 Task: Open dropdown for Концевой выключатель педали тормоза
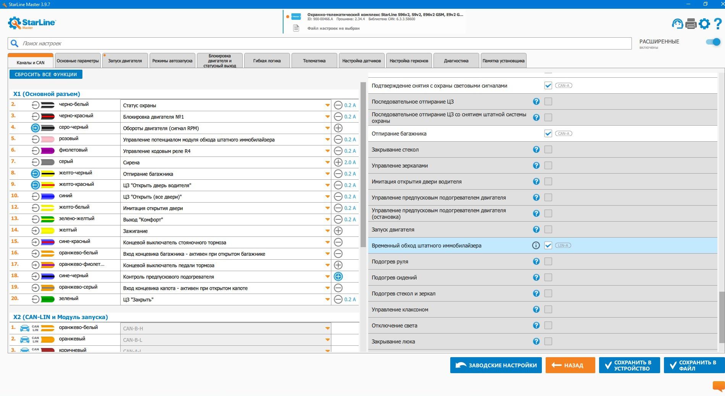pyautogui.click(x=327, y=265)
